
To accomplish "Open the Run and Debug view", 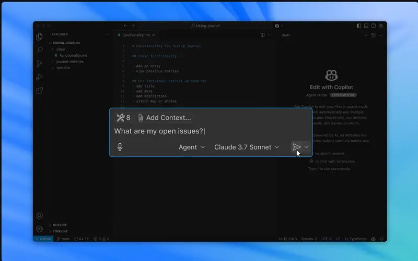I will (40, 77).
